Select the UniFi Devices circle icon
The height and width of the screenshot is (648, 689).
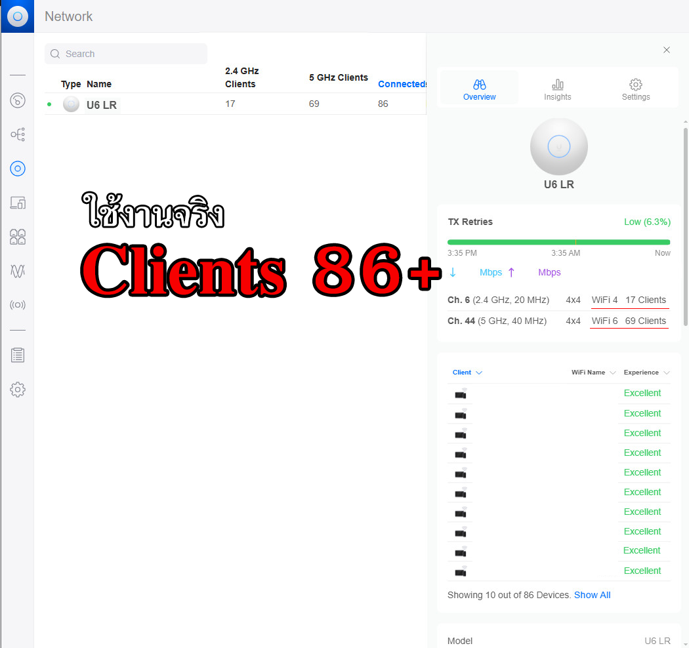coord(18,169)
